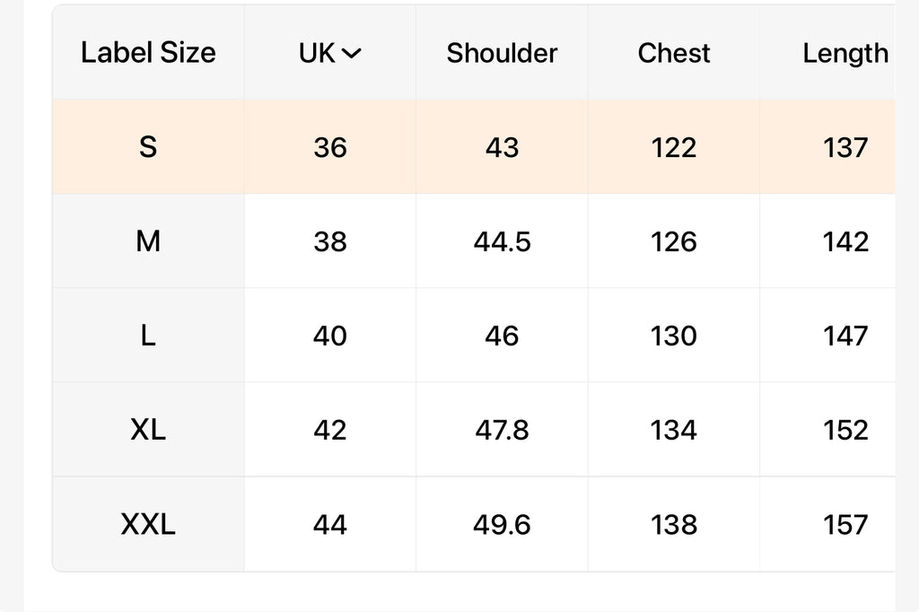Click the Shoulder column header
This screenshot has width=919, height=612.
pos(502,53)
